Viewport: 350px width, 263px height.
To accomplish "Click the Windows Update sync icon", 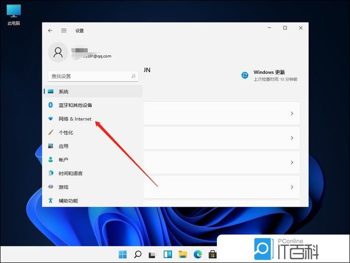I will (x=245, y=75).
